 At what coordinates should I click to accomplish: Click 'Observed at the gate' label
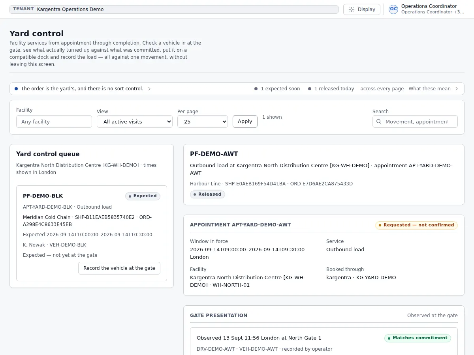(433, 316)
